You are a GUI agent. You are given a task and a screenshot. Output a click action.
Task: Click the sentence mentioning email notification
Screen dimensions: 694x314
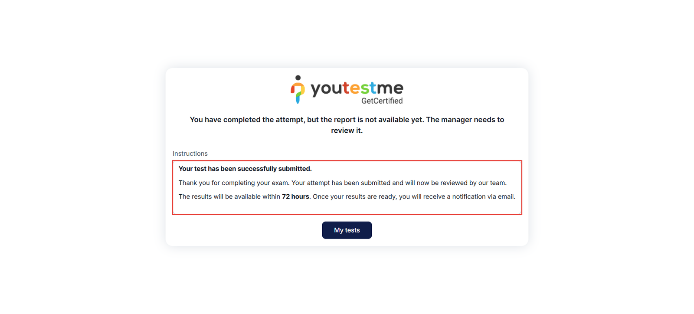pos(412,196)
